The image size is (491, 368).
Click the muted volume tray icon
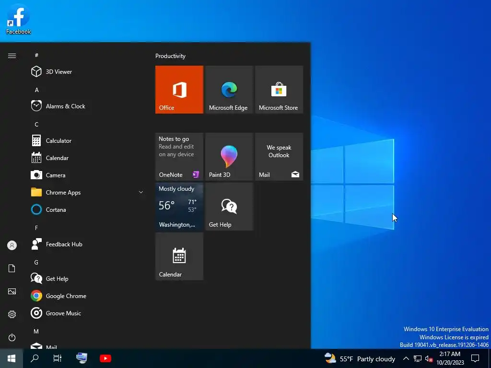(429, 358)
